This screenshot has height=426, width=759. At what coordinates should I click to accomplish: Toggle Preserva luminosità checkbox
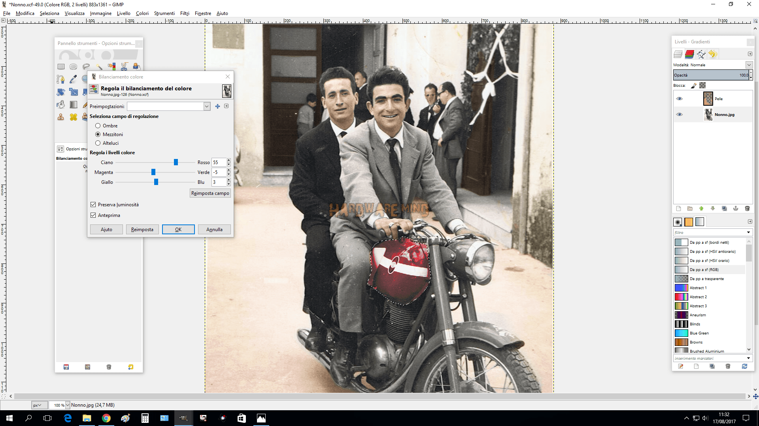pos(93,205)
